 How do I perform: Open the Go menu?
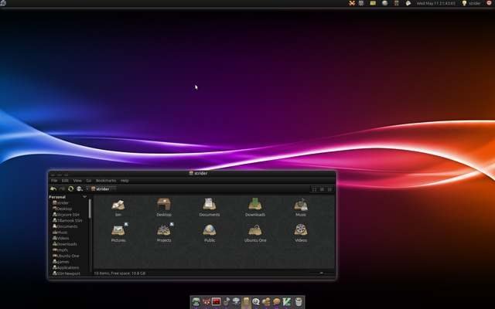pyautogui.click(x=89, y=181)
